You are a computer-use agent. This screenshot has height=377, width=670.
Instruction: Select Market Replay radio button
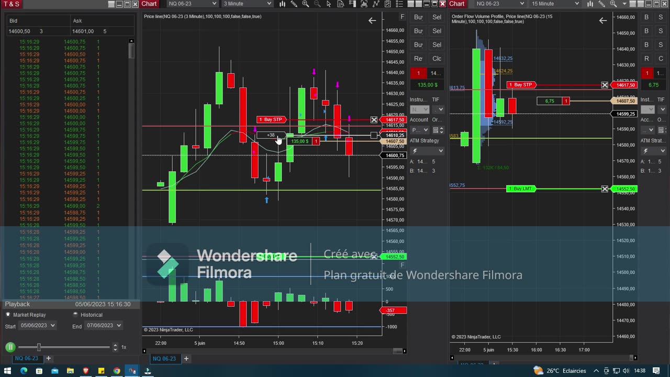point(8,315)
